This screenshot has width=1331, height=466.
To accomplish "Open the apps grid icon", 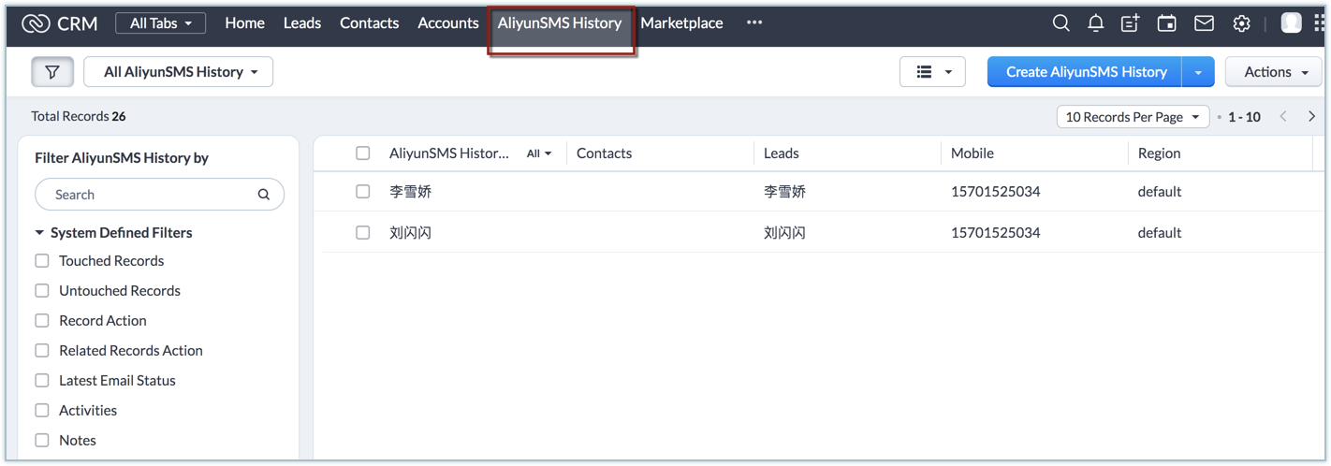I will click(x=1319, y=23).
